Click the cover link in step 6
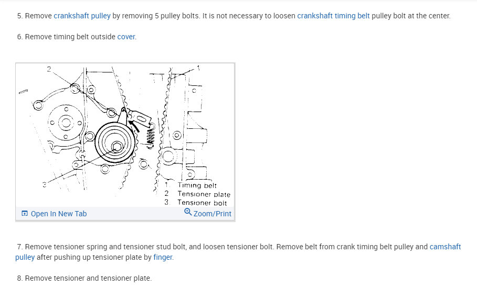 [x=126, y=37]
